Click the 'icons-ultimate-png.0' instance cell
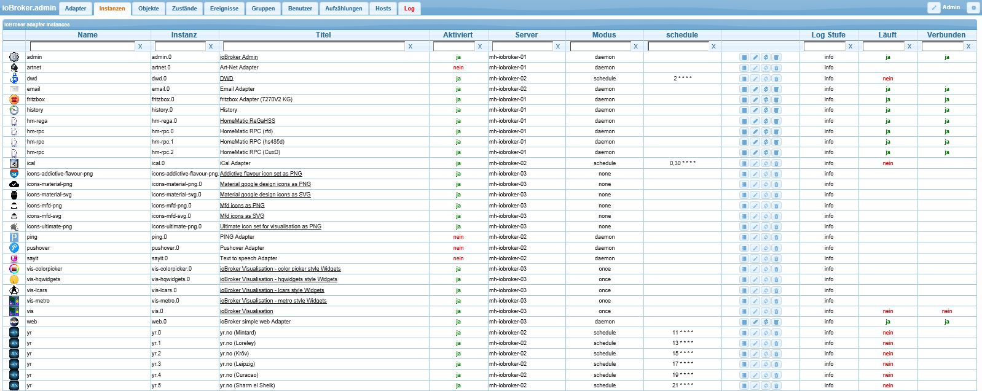982x391 pixels. coord(176,226)
